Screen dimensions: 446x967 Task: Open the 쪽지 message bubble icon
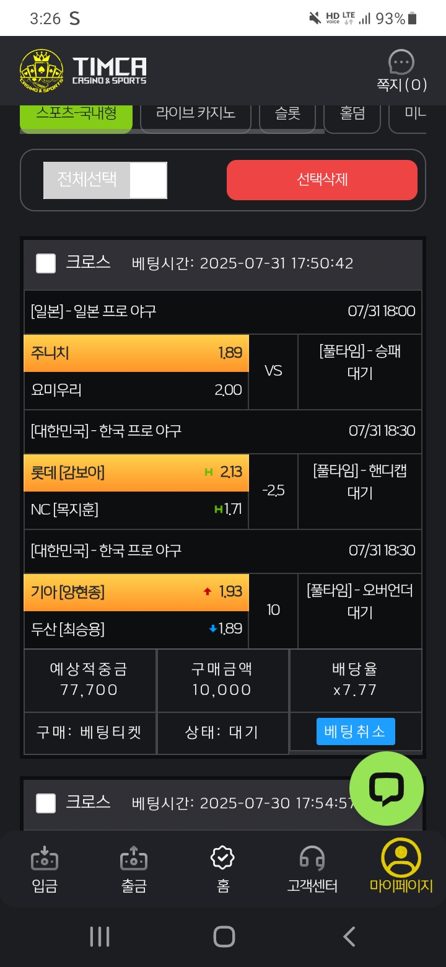click(401, 62)
